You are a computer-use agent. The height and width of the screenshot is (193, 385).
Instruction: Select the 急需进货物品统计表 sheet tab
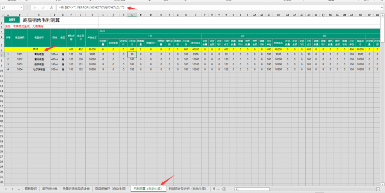tap(76, 189)
